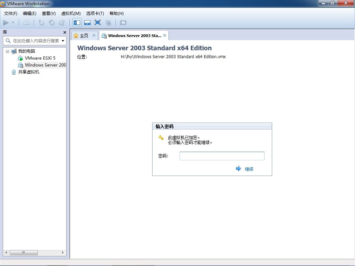This screenshot has width=355, height=266.
Task: Collapse the 我的电脑 tree node
Action: tap(8, 51)
